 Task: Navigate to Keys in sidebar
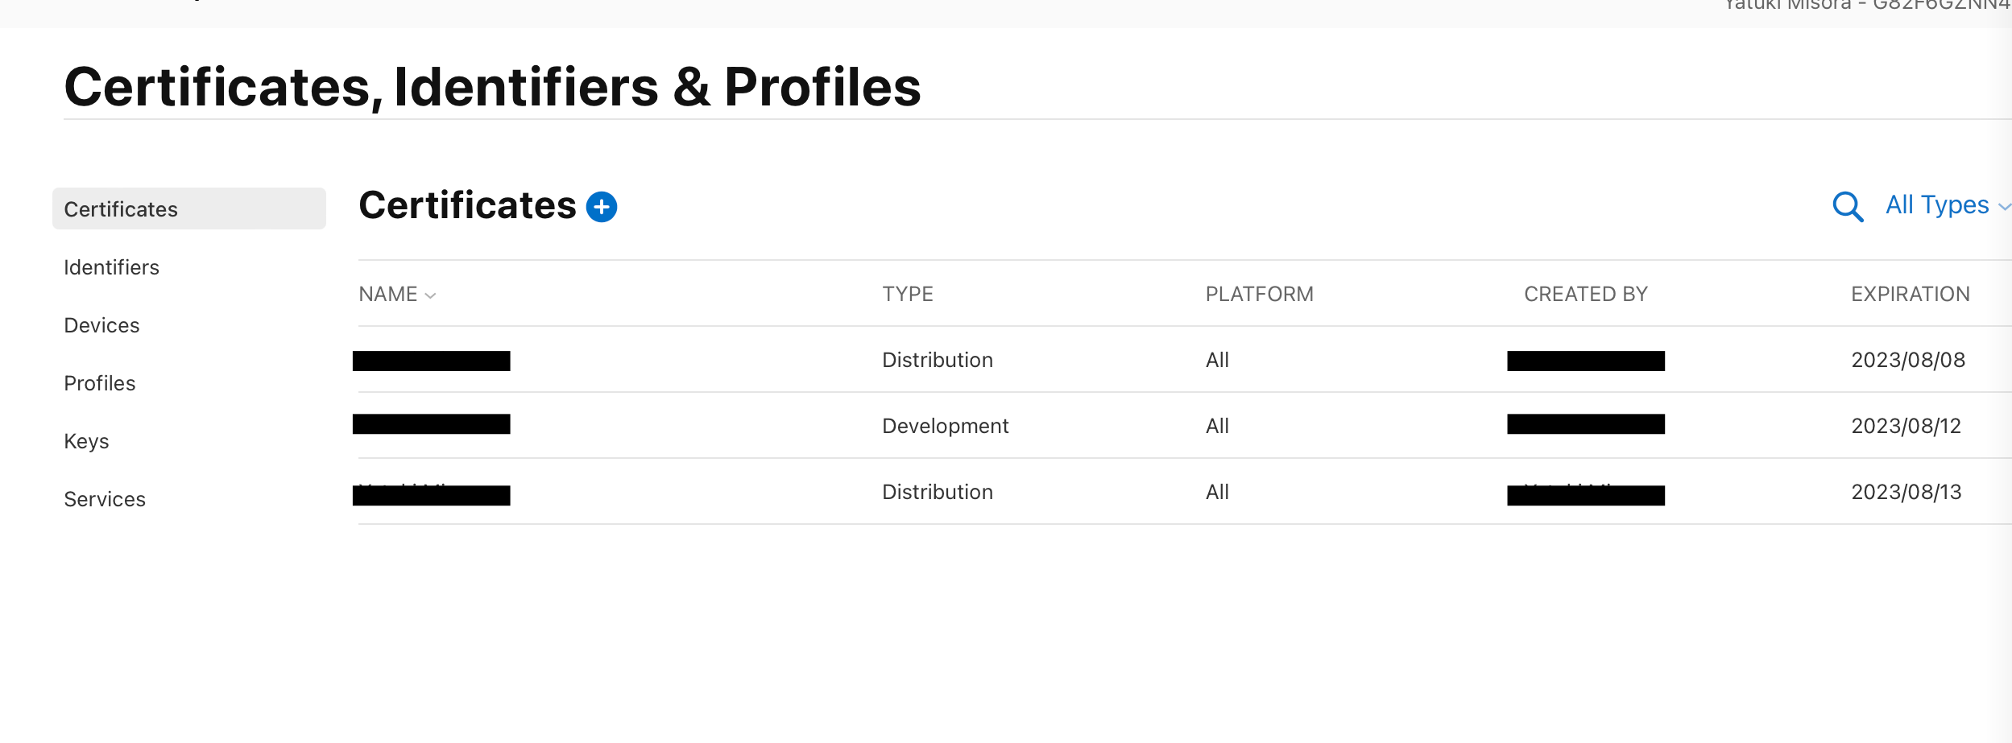87,441
